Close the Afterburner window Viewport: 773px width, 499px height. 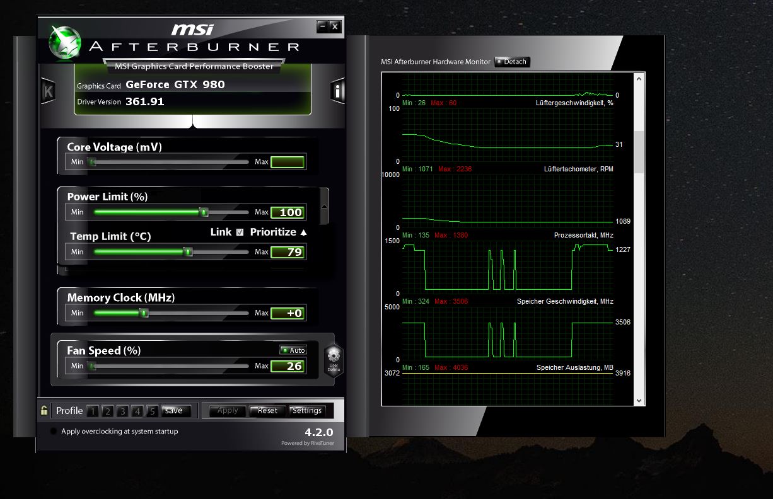(x=335, y=26)
